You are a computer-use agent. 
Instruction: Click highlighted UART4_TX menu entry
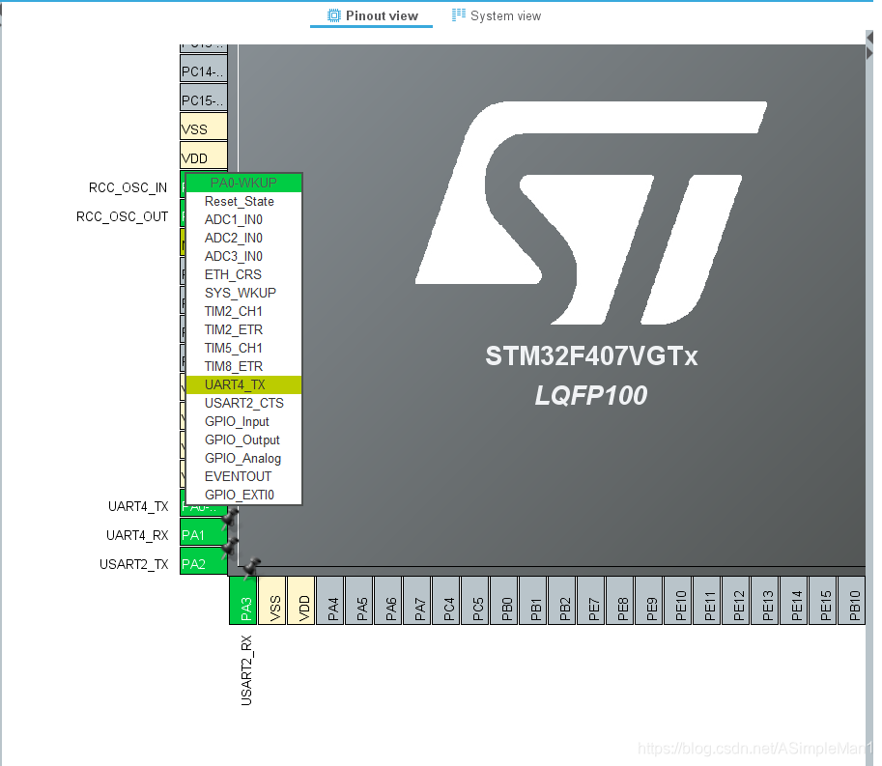click(243, 384)
